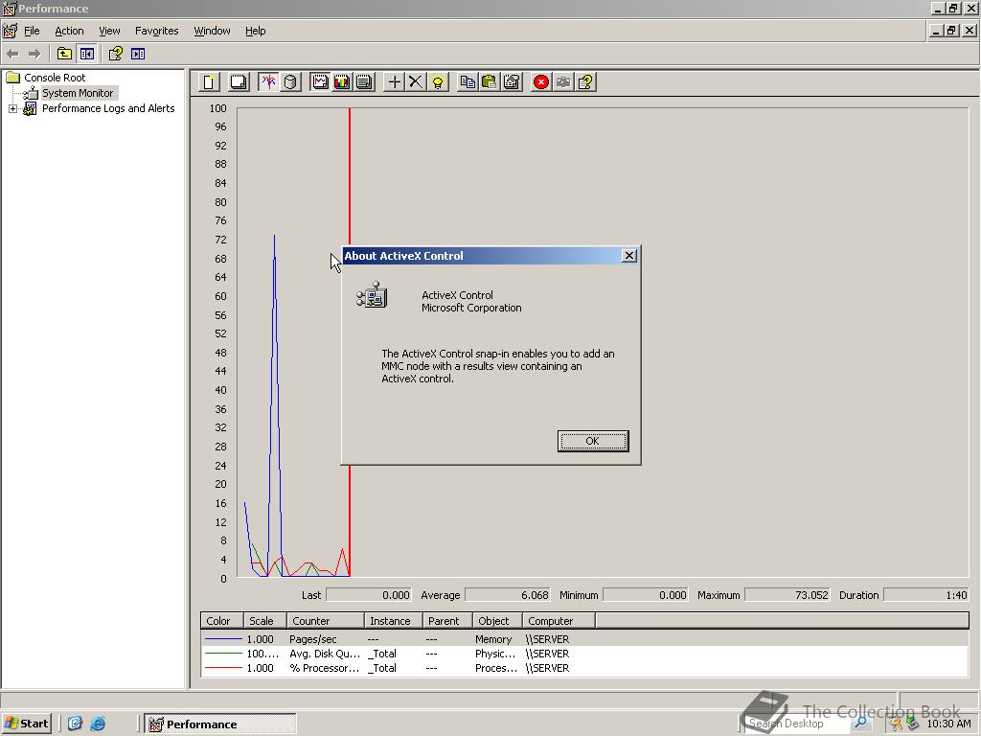Click the Performance window system menu icon

tap(9, 9)
